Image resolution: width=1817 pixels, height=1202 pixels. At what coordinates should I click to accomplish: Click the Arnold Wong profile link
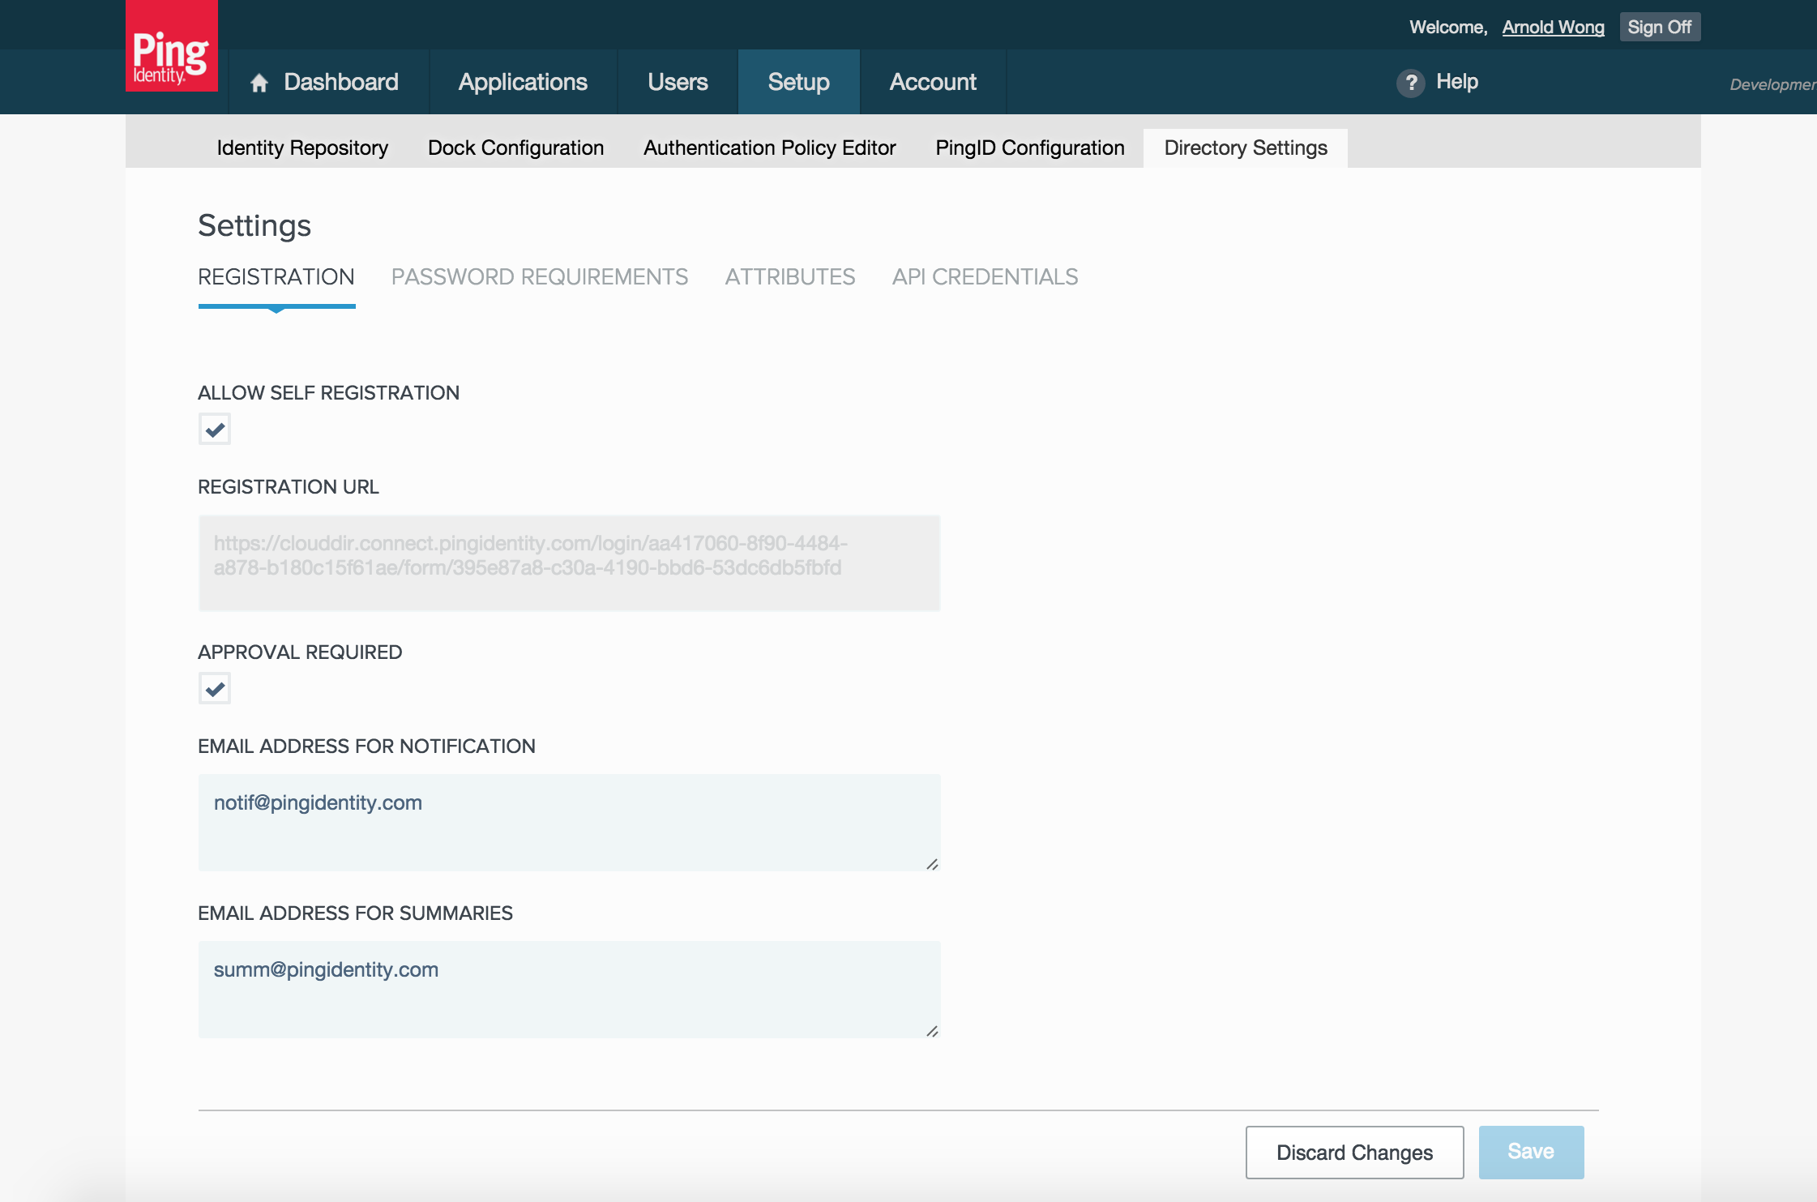tap(1553, 28)
